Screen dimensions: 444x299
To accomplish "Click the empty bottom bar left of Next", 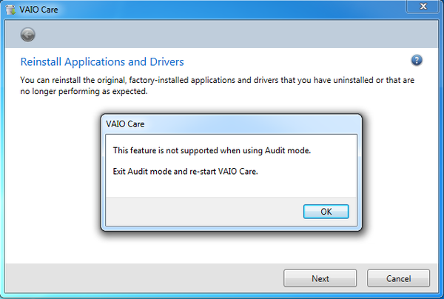I will pos(148,278).
